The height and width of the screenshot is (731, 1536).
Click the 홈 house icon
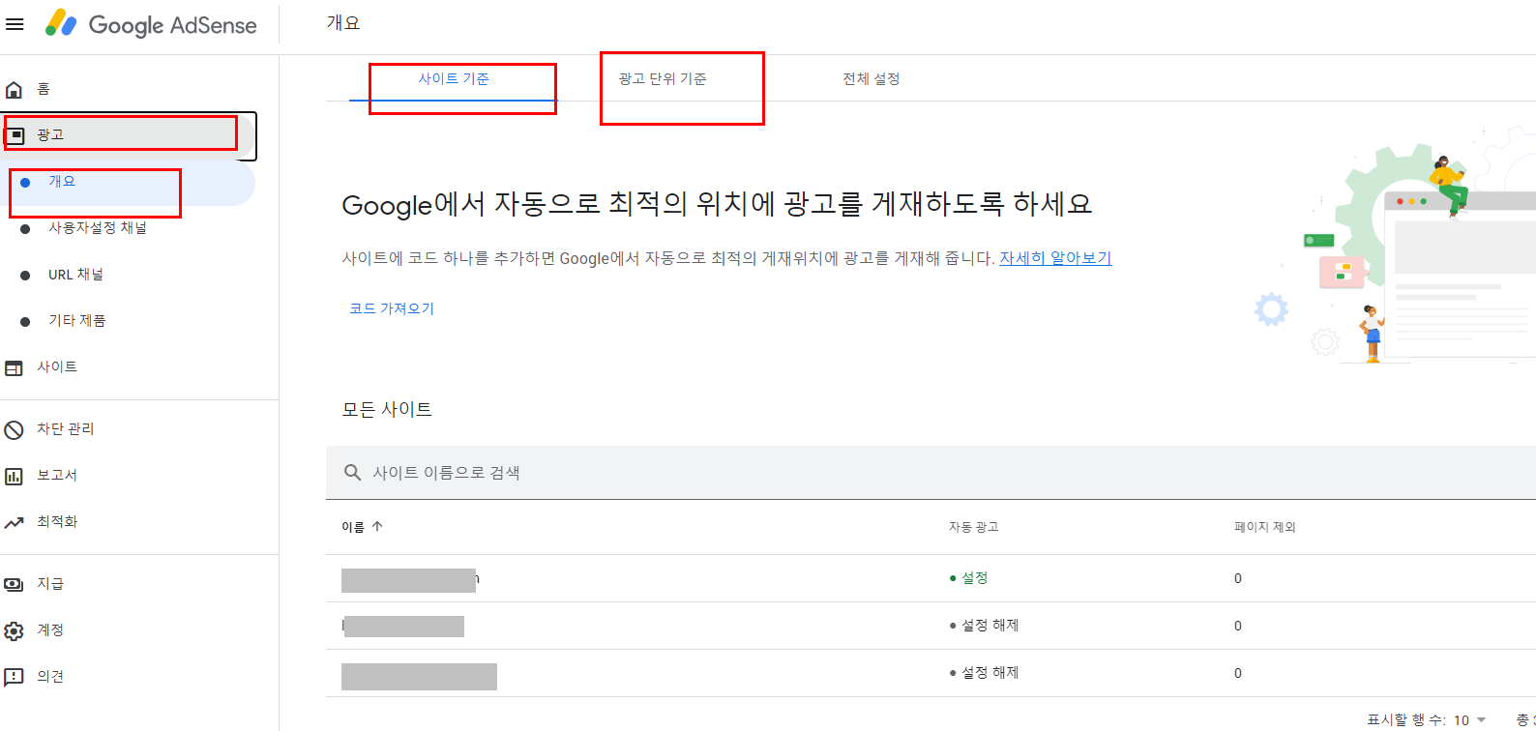[14, 90]
